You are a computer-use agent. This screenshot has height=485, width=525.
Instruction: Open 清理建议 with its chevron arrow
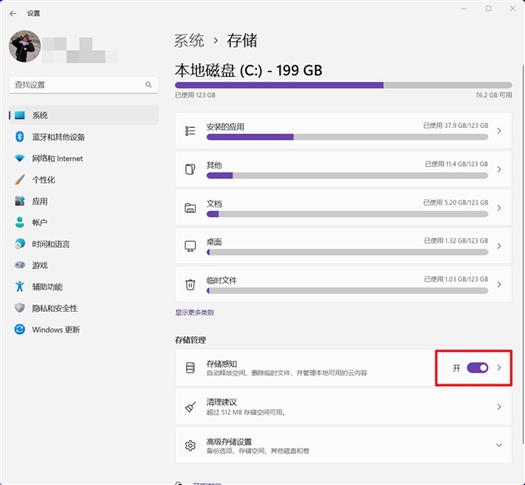[499, 407]
